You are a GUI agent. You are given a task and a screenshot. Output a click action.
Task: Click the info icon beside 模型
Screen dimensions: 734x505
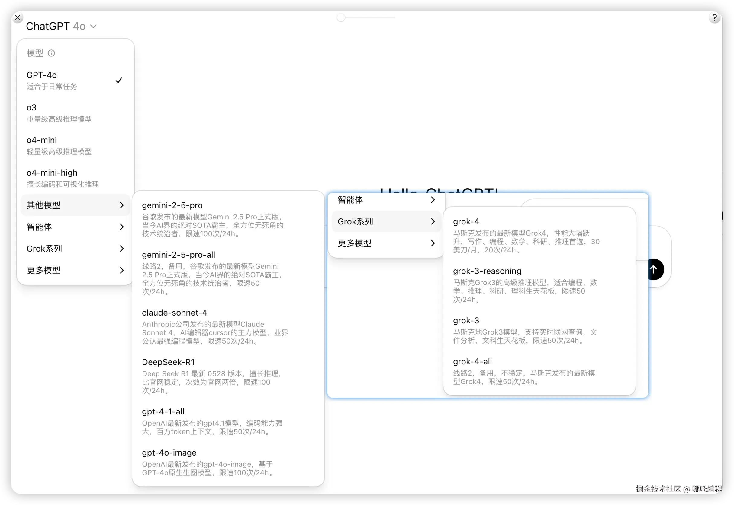[51, 53]
